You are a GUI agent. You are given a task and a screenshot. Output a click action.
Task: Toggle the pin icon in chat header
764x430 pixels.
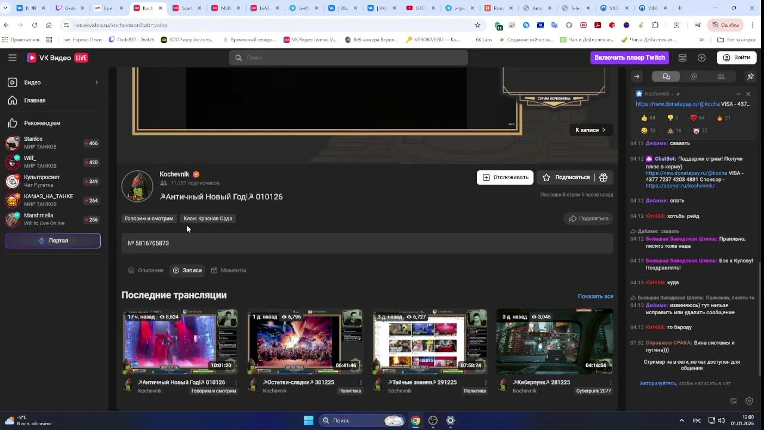(x=750, y=76)
